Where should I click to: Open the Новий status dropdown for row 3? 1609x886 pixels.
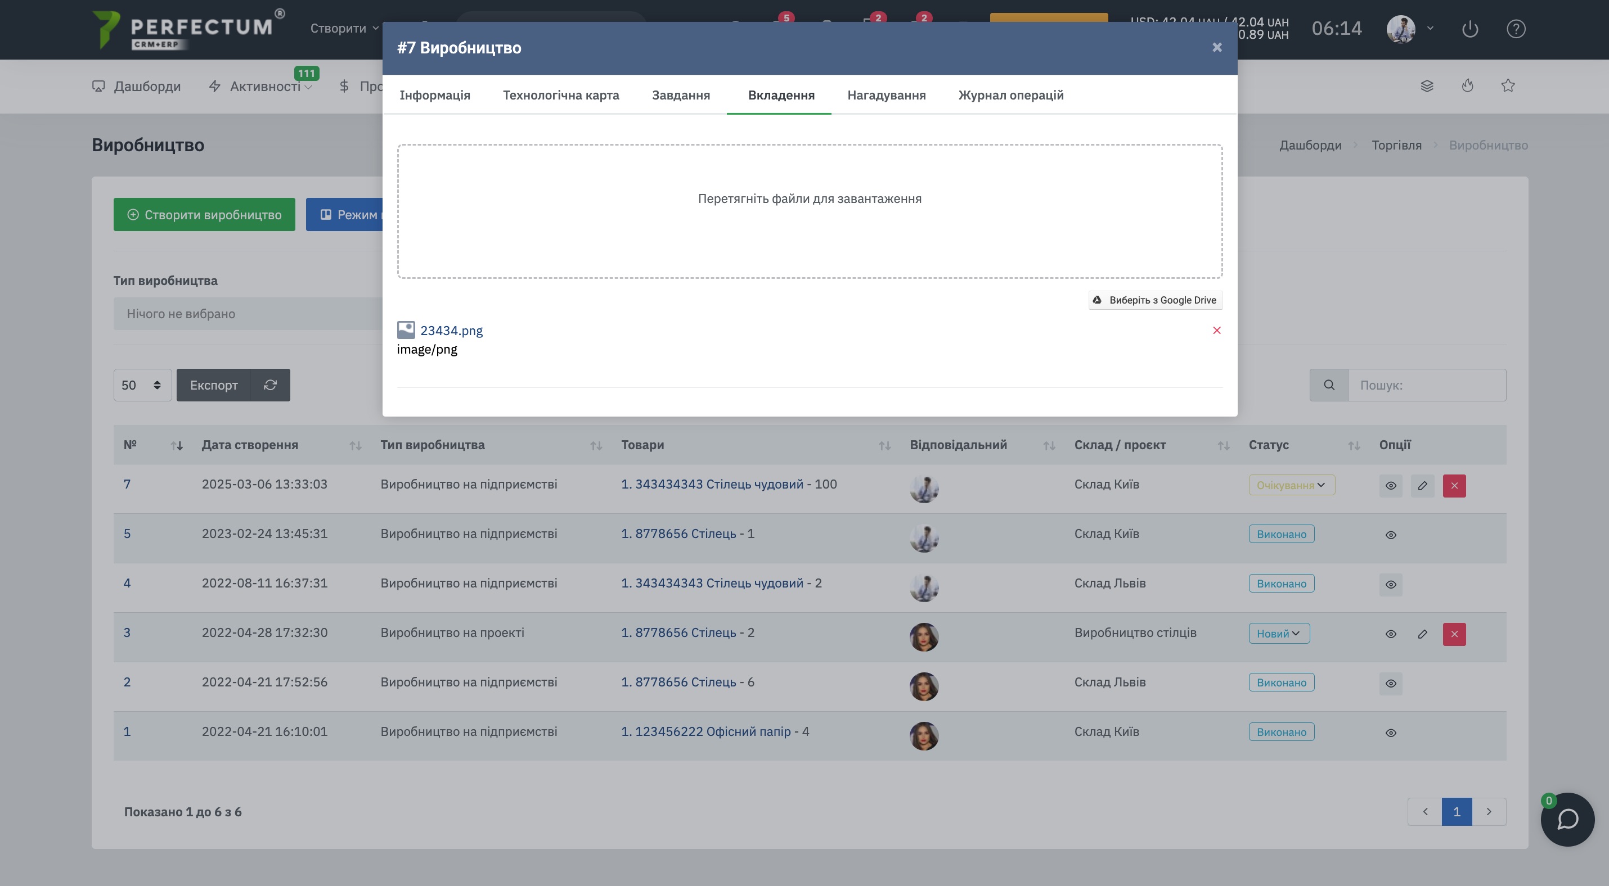tap(1279, 634)
